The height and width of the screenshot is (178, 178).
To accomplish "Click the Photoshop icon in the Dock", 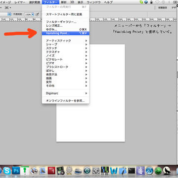I will 16,171.
